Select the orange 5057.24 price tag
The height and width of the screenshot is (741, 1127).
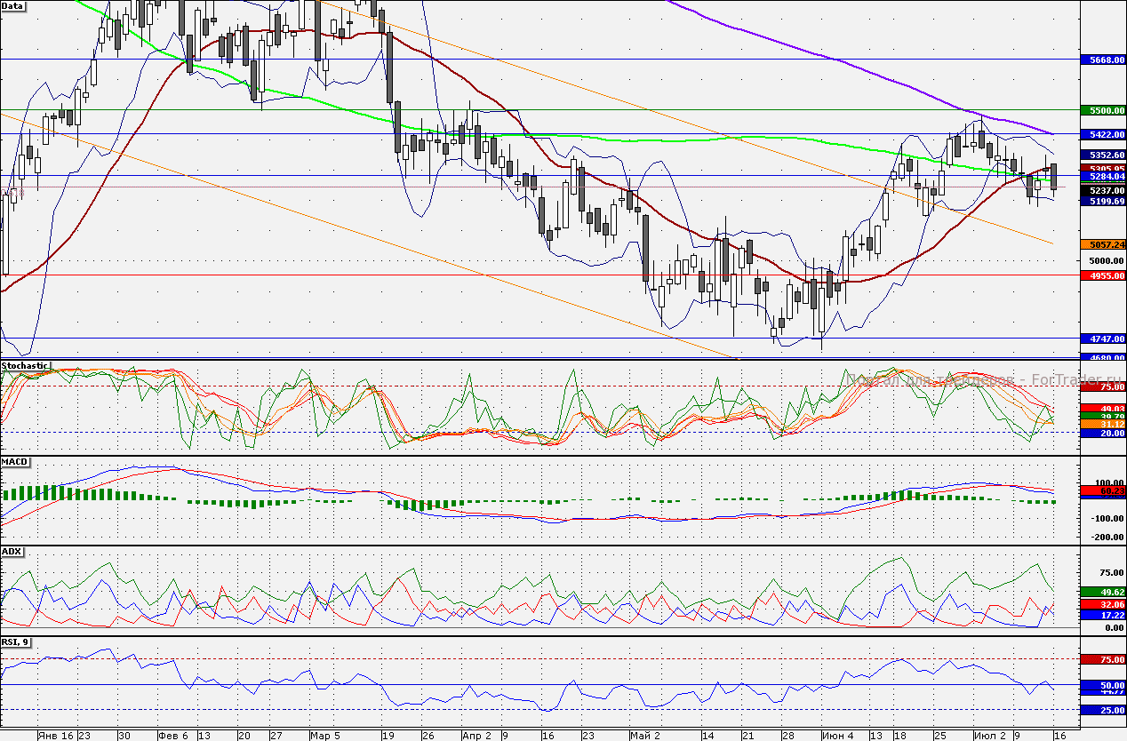click(1102, 243)
